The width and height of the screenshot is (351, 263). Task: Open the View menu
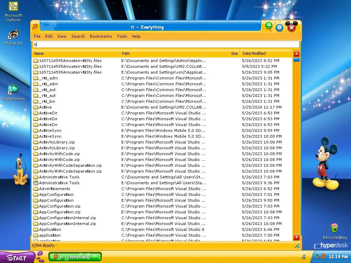tap(62, 36)
